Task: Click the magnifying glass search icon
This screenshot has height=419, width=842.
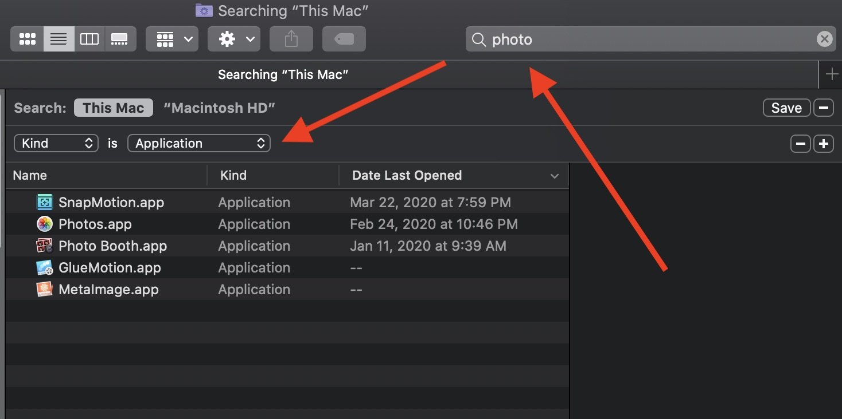Action: click(x=478, y=39)
